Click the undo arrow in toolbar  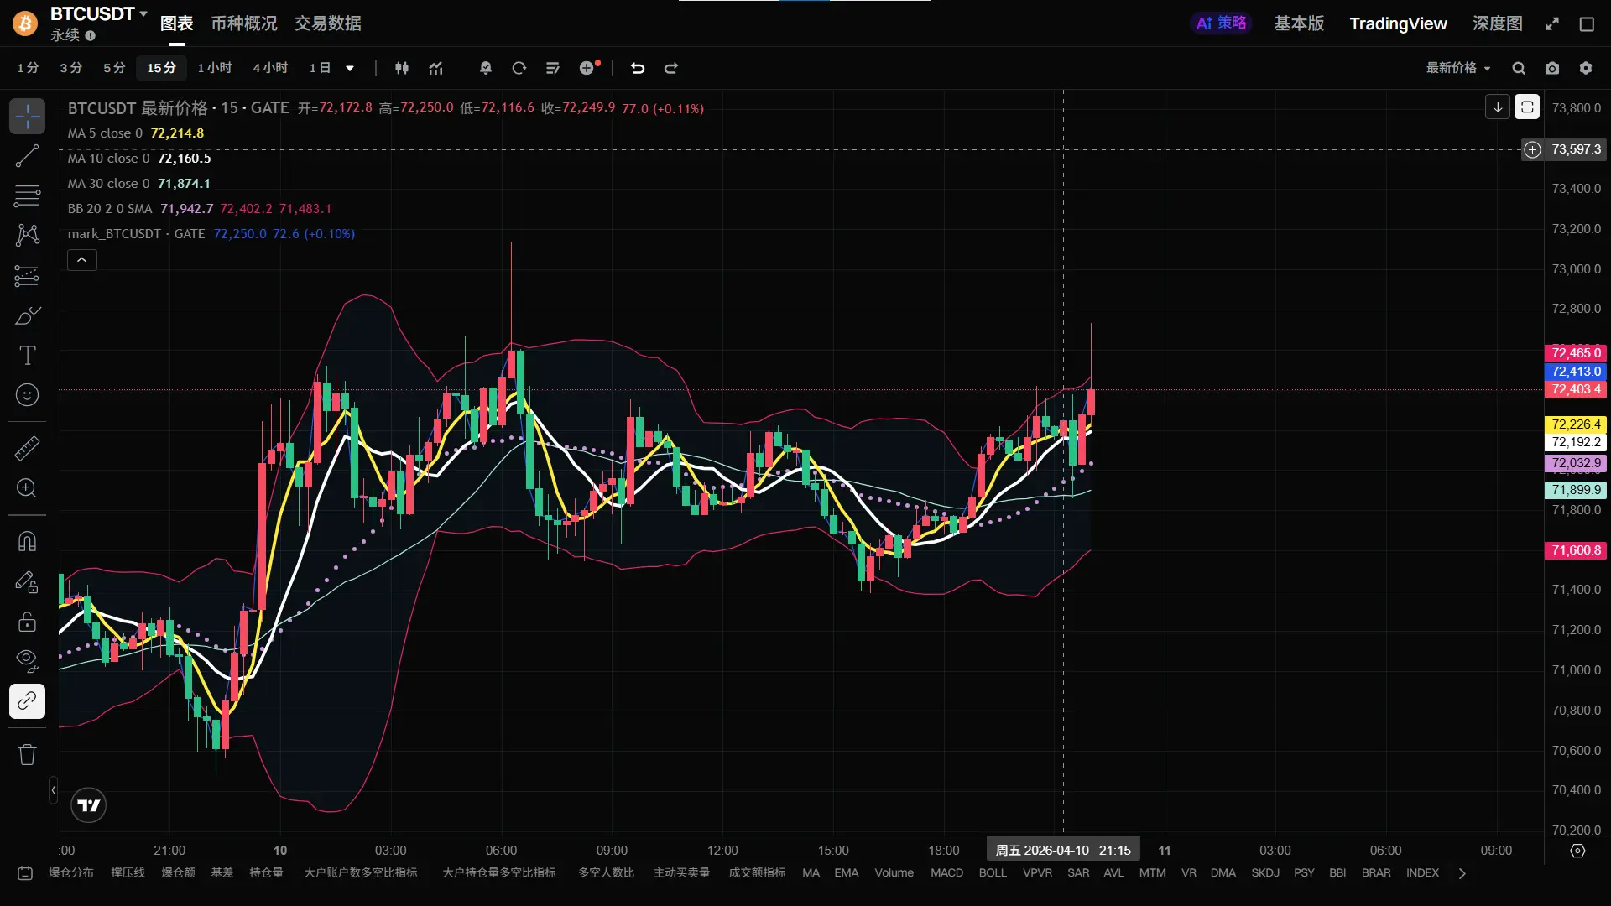coord(638,68)
